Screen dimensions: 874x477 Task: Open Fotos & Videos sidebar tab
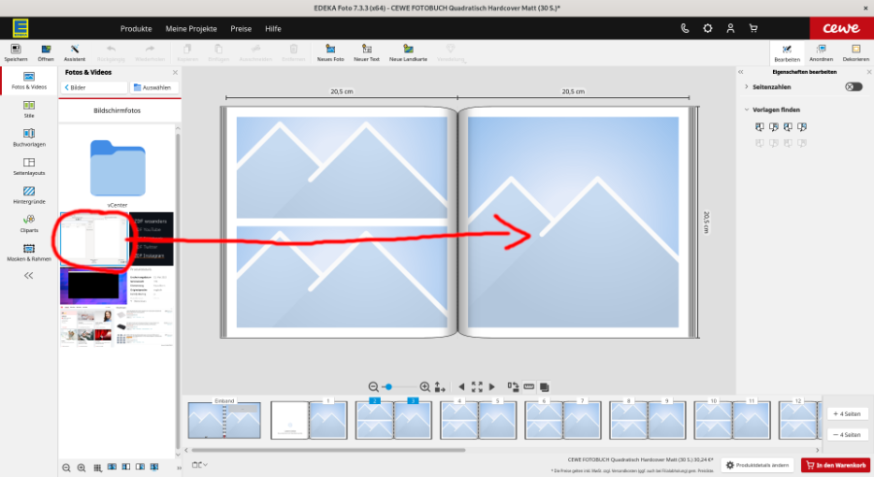point(29,81)
